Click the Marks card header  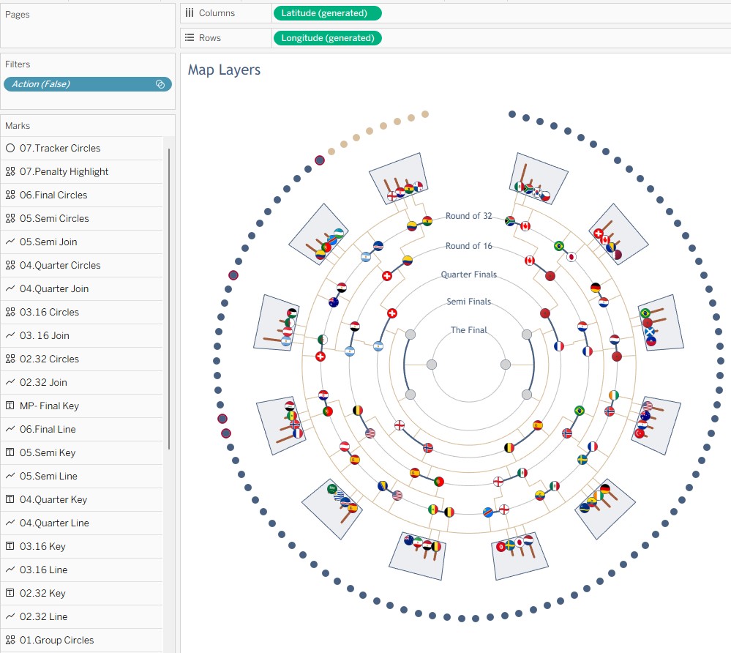tap(18, 126)
